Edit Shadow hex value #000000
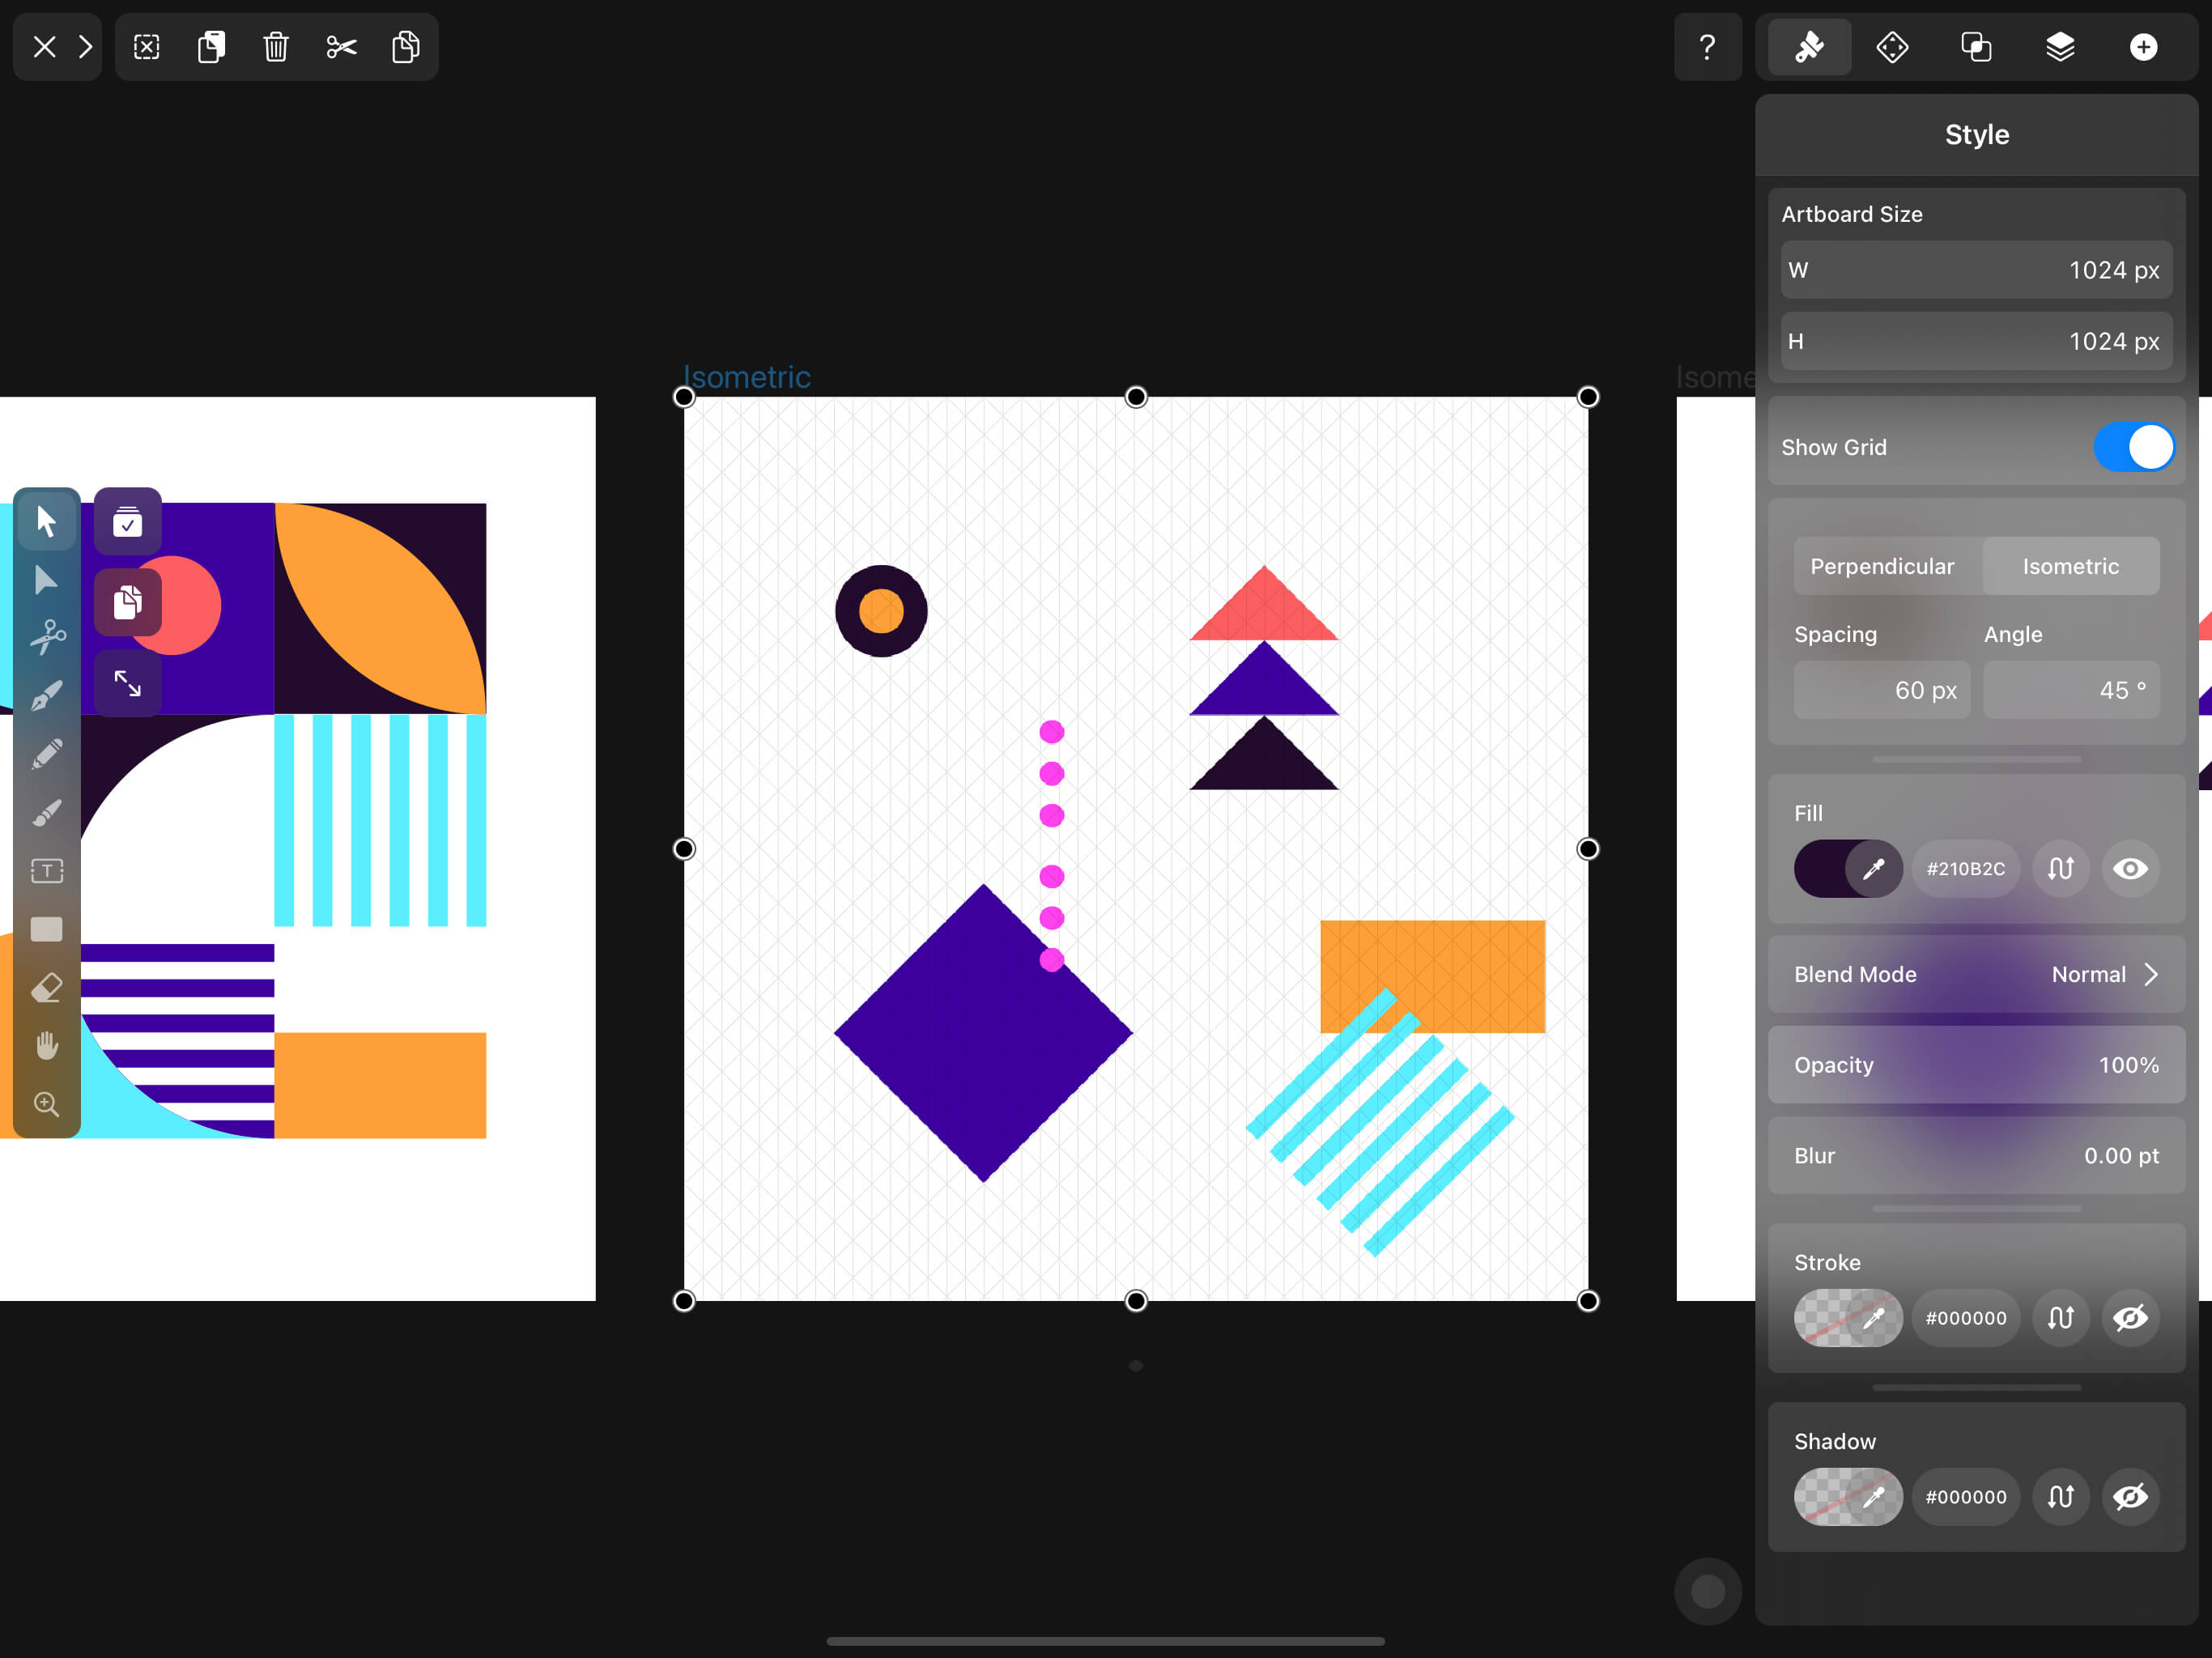Image resolution: width=2212 pixels, height=1658 pixels. click(x=1965, y=1496)
